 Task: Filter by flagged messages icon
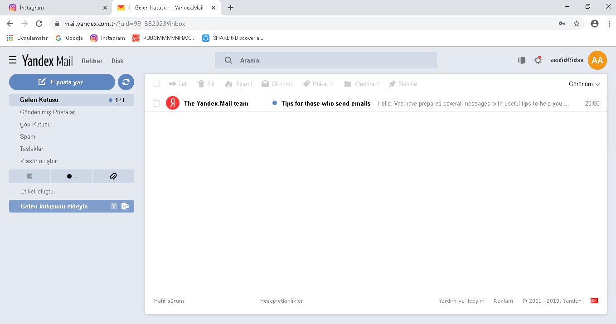pos(30,176)
